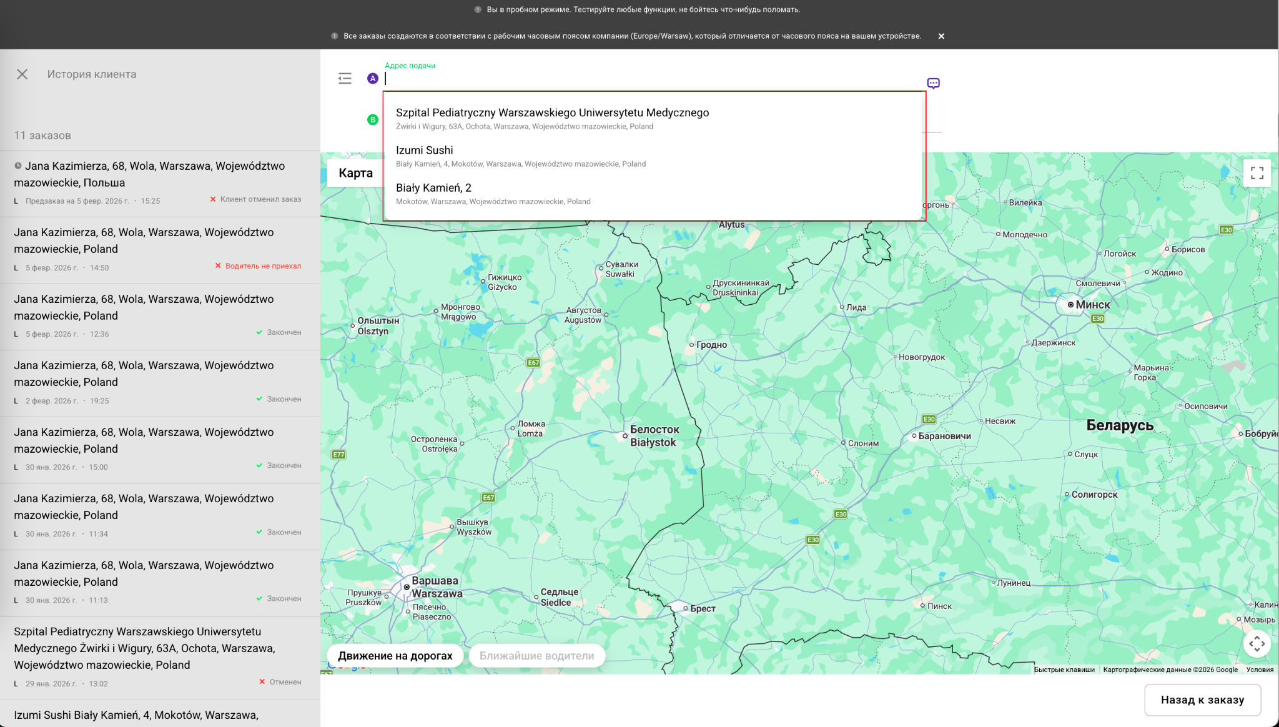Screen dimensions: 1279x727
Task: Open the Условия map terms link
Action: coord(1259,670)
